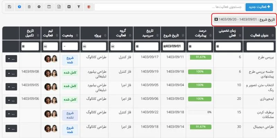Sort by گروه فعالیت column header

coord(121,33)
